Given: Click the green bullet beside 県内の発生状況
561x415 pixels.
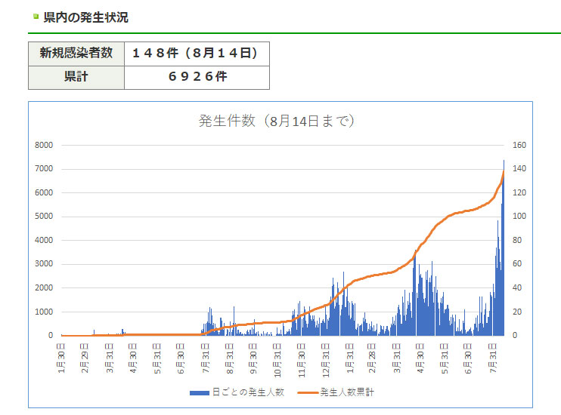Looking at the screenshot, I should click(36, 16).
